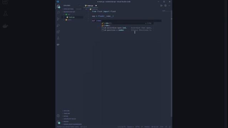The image size is (228, 128).
Task: Split the editor to the right
Action: click(x=165, y=6)
